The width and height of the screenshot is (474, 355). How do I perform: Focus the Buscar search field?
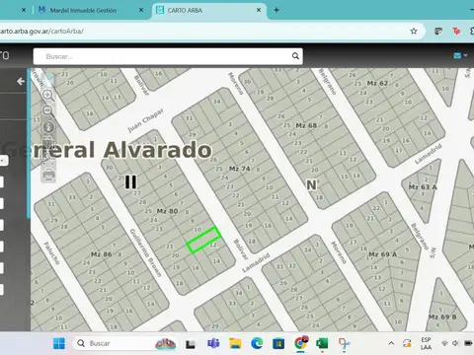pyautogui.click(x=168, y=56)
